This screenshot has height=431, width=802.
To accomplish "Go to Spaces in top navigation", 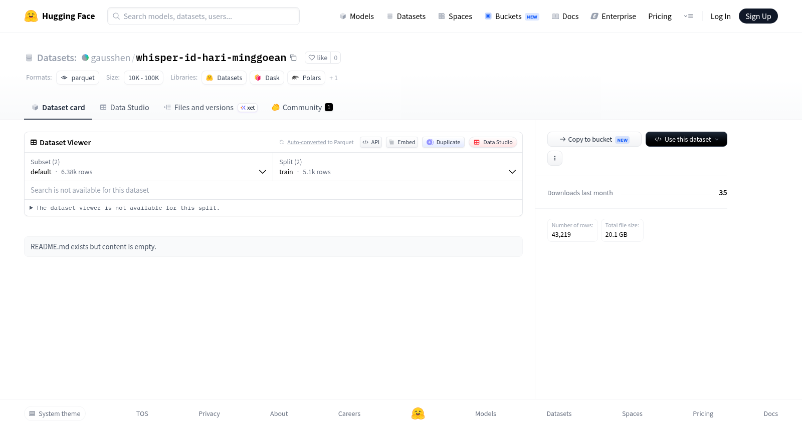I will pos(455,16).
